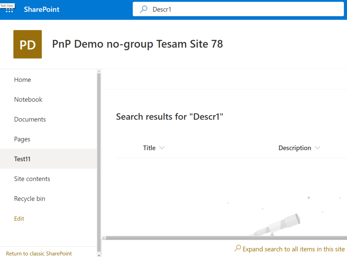Click the navigation scrollbar up arrow

coord(99,71)
